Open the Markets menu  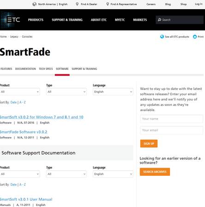pyautogui.click(x=140, y=20)
